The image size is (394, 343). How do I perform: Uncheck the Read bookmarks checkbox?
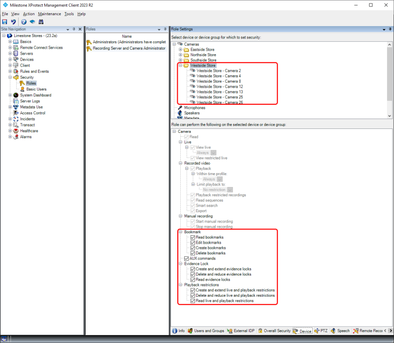click(193, 237)
